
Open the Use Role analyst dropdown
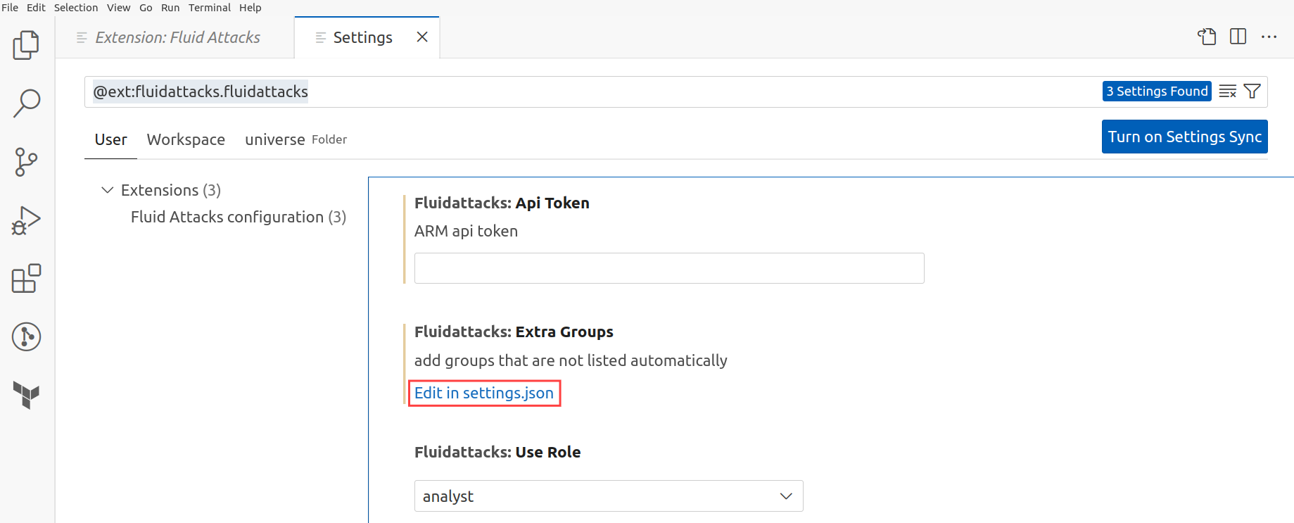point(609,496)
